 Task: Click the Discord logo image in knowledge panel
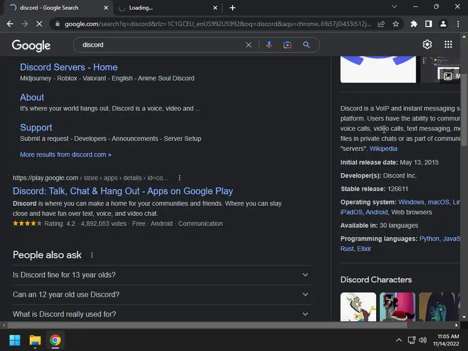pos(378,69)
